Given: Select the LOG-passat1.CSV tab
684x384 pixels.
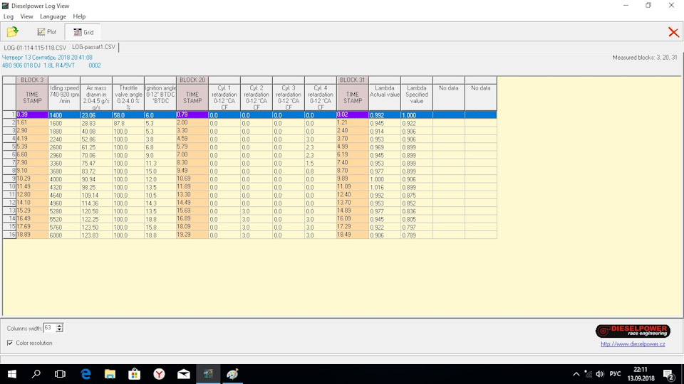Looking at the screenshot, I should pos(94,47).
